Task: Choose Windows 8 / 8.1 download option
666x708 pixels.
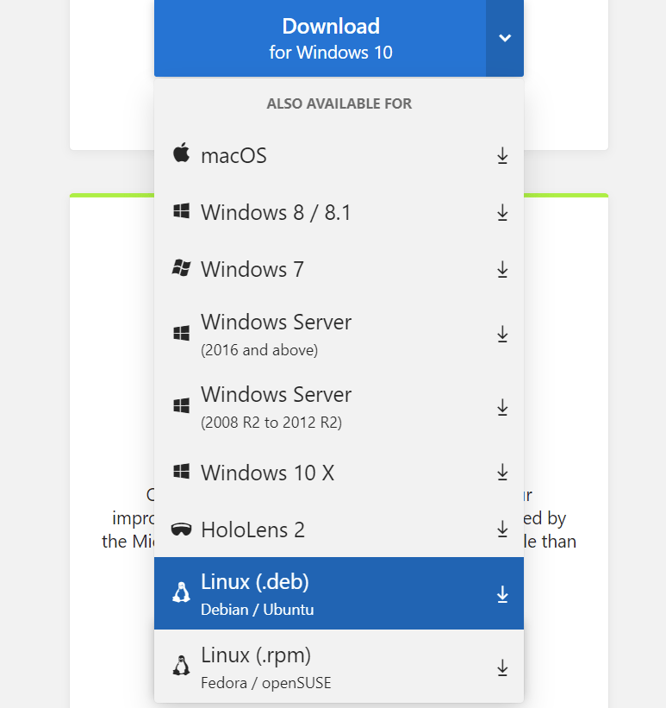Action: pos(339,213)
